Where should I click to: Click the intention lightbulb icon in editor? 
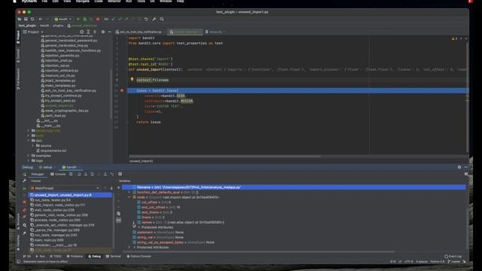point(132,79)
